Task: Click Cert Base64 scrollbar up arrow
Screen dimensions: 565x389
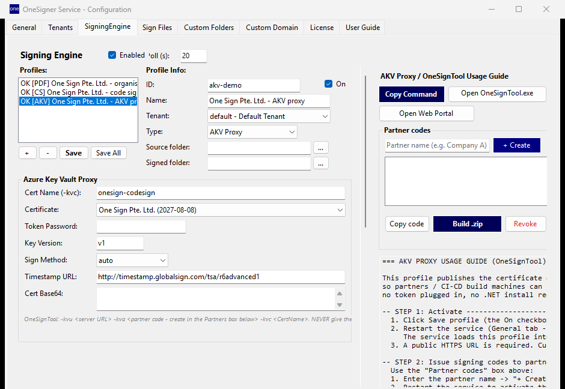Action: 340,294
